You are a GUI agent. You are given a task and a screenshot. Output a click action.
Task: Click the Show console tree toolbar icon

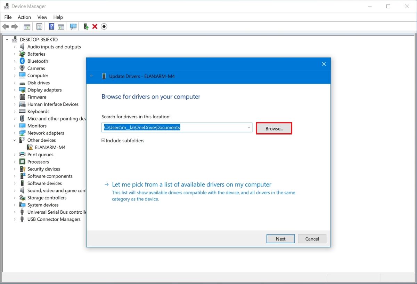[x=27, y=26]
